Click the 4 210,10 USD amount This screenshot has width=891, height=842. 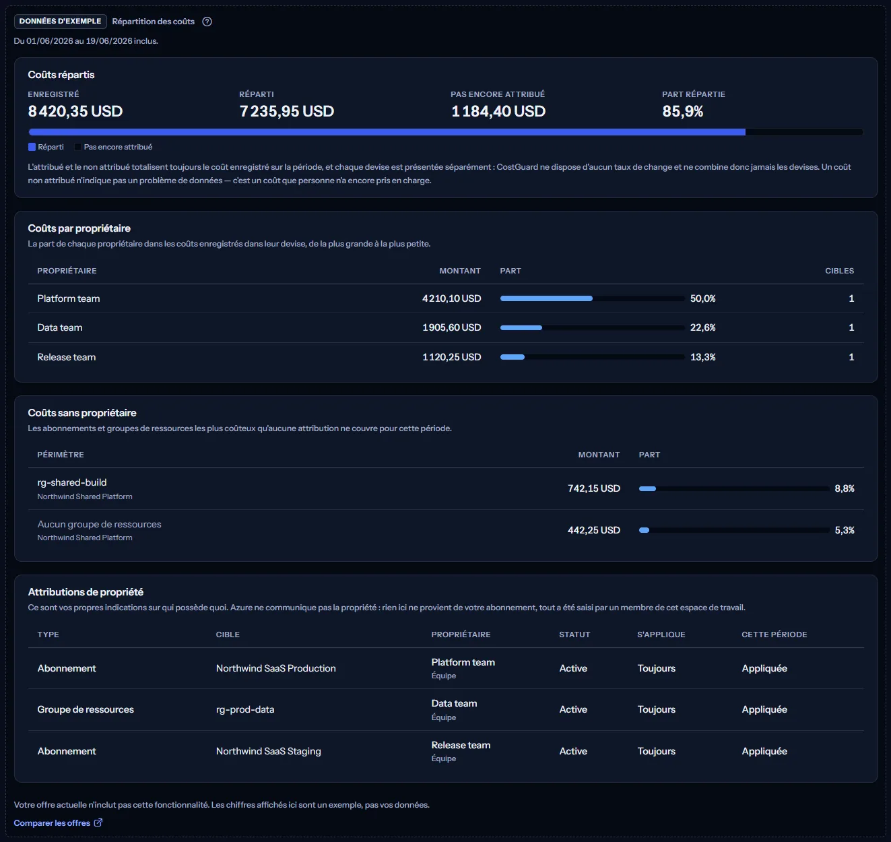tap(452, 298)
